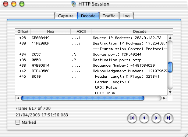Click offset +36 cell
The image size is (188, 137).
point(22,60)
